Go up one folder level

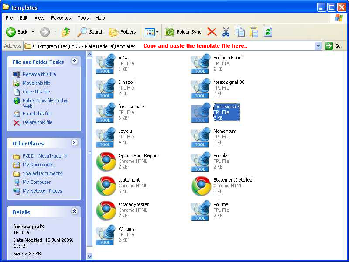(66, 32)
